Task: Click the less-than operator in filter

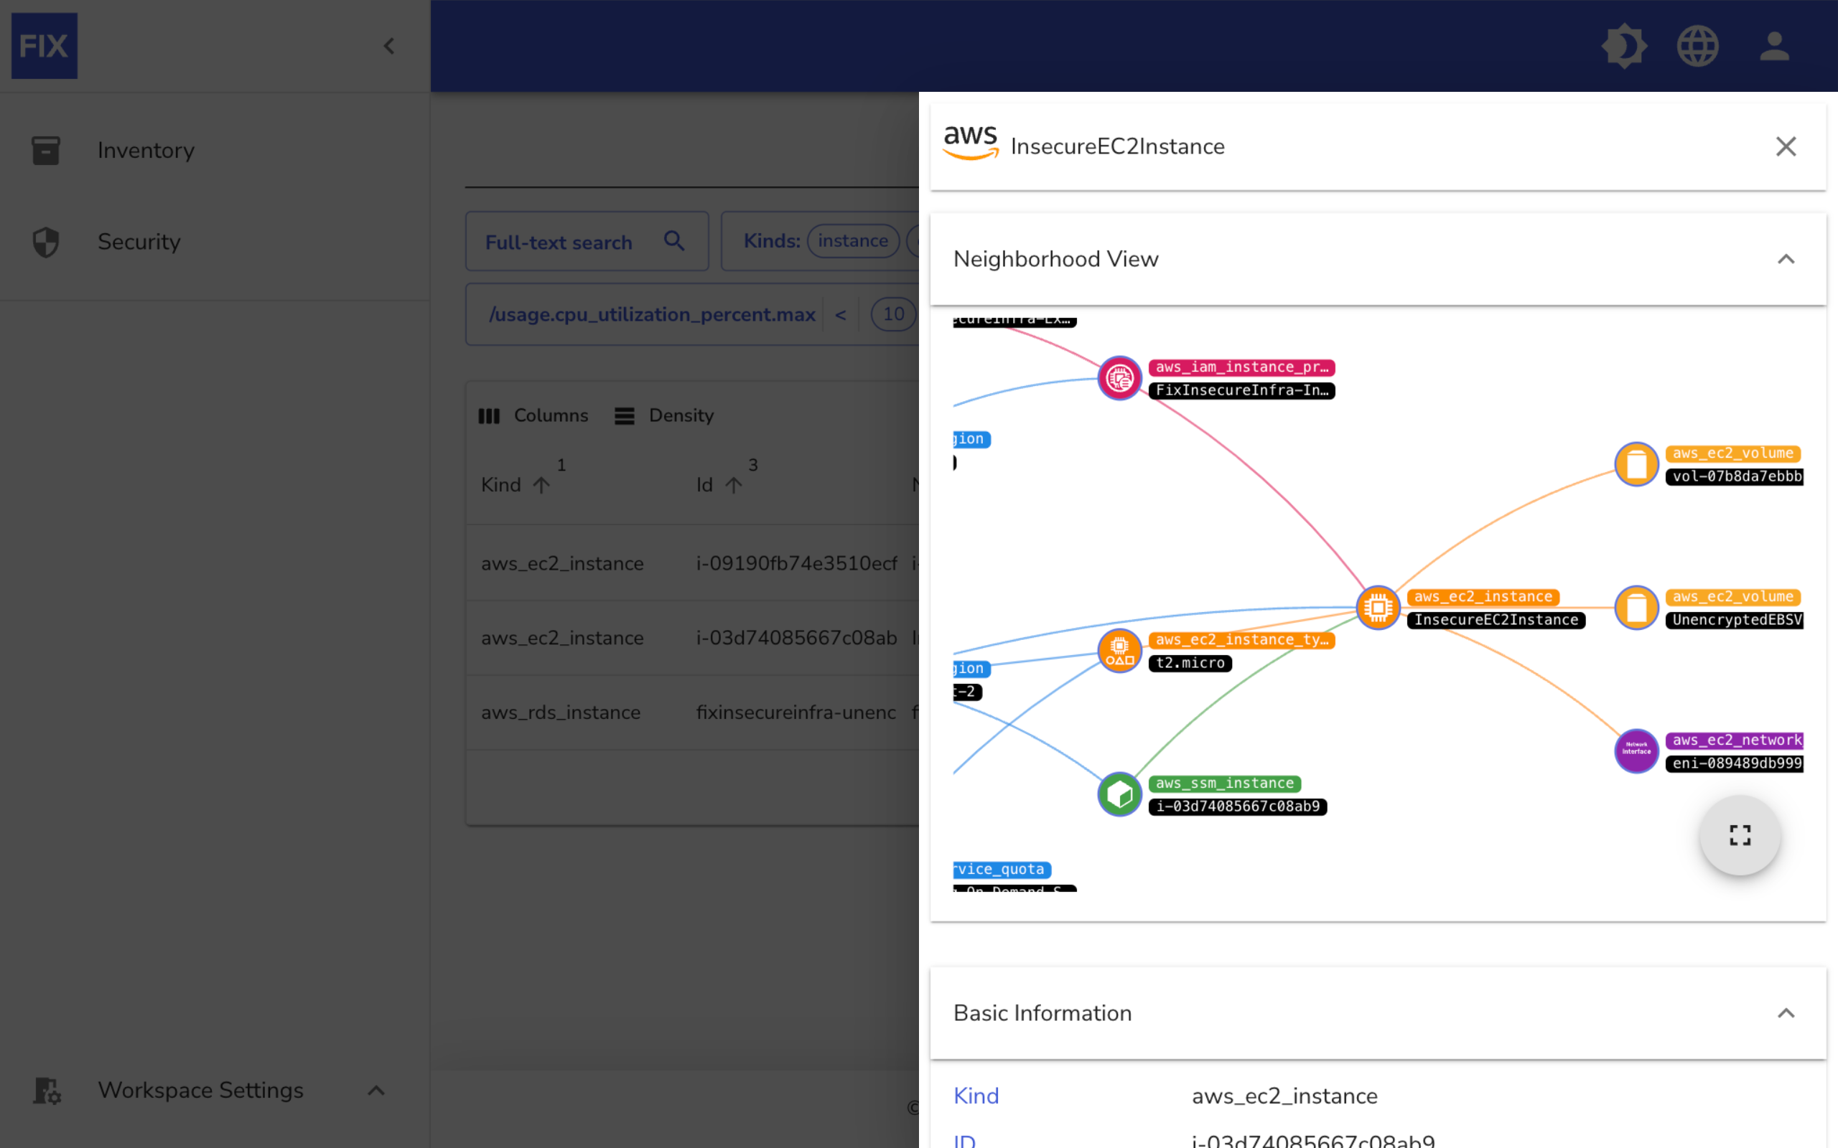Action: (840, 314)
